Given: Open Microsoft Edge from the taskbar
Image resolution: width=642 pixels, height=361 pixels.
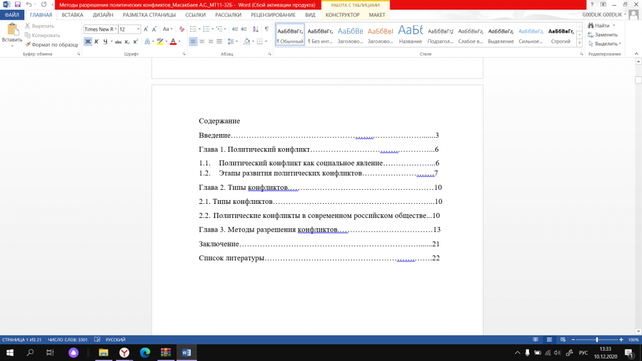Looking at the screenshot, I should (145, 353).
